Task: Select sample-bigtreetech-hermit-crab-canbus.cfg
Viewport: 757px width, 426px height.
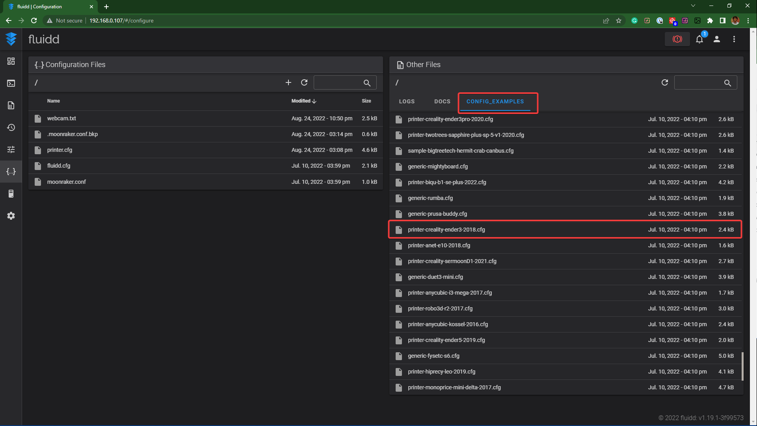Action: 565,151
